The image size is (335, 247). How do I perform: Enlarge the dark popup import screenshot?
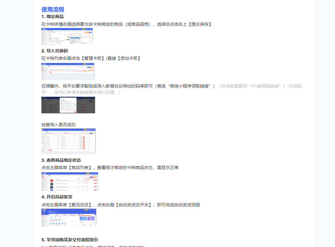tap(68, 105)
